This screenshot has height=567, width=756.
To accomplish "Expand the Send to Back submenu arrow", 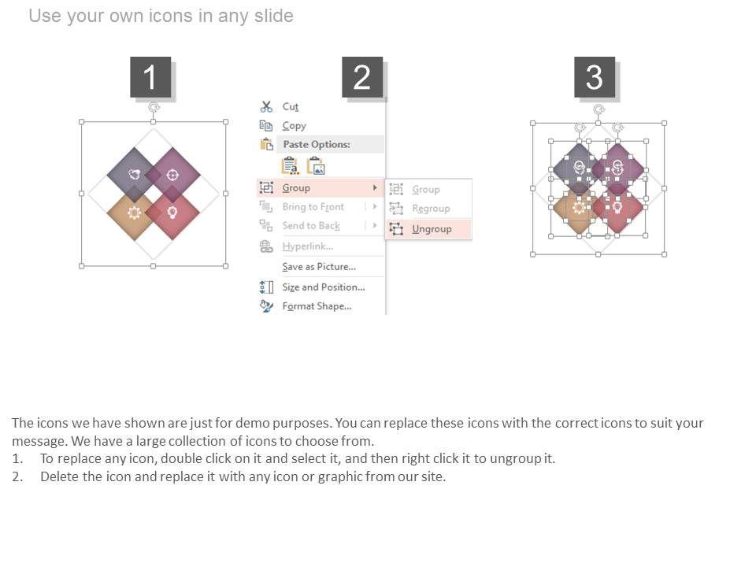I will pyautogui.click(x=375, y=225).
